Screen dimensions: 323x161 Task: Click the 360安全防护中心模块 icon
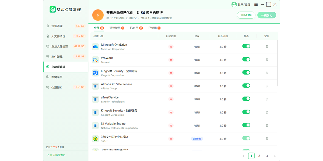(95, 139)
